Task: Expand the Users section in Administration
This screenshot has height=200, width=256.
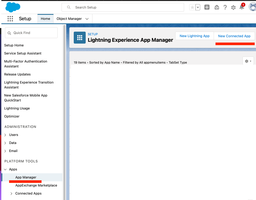Action: [x=6, y=135]
